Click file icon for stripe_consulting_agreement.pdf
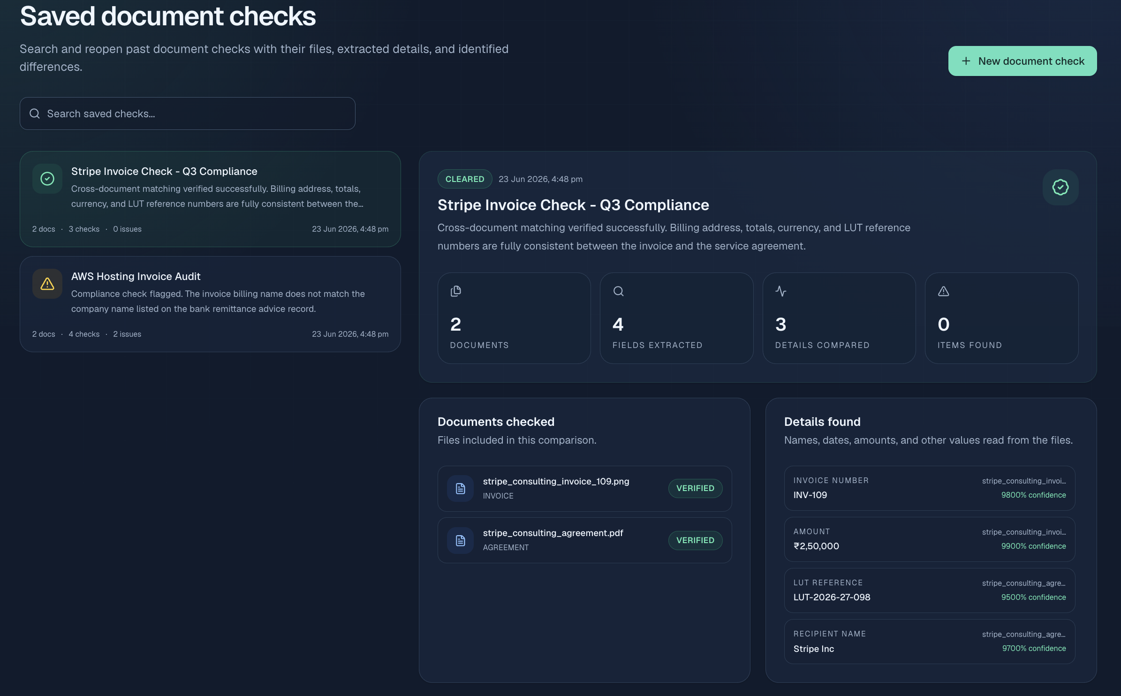 coord(460,540)
